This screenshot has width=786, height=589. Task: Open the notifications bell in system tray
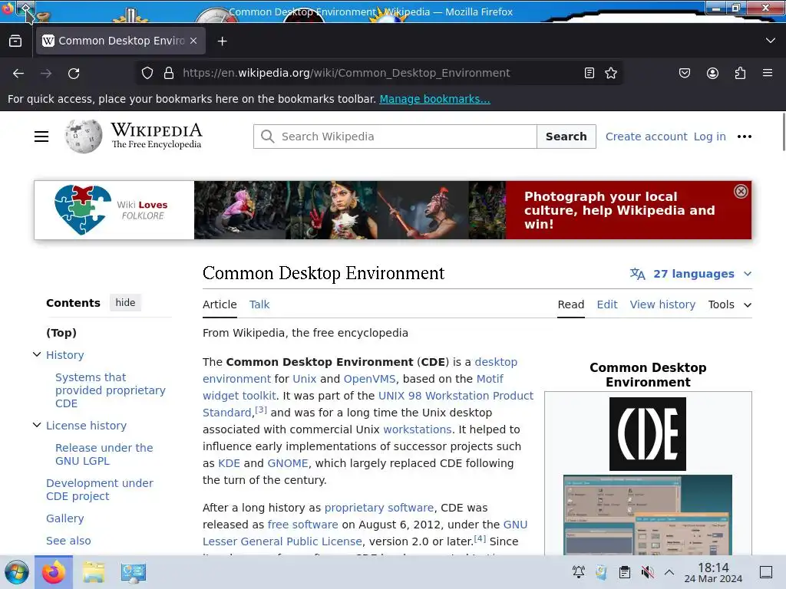pyautogui.click(x=579, y=572)
